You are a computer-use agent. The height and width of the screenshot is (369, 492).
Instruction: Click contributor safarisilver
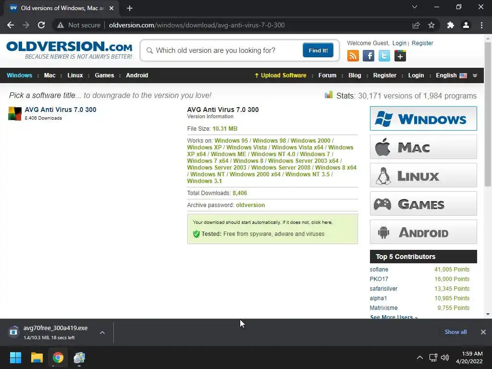pyautogui.click(x=383, y=289)
